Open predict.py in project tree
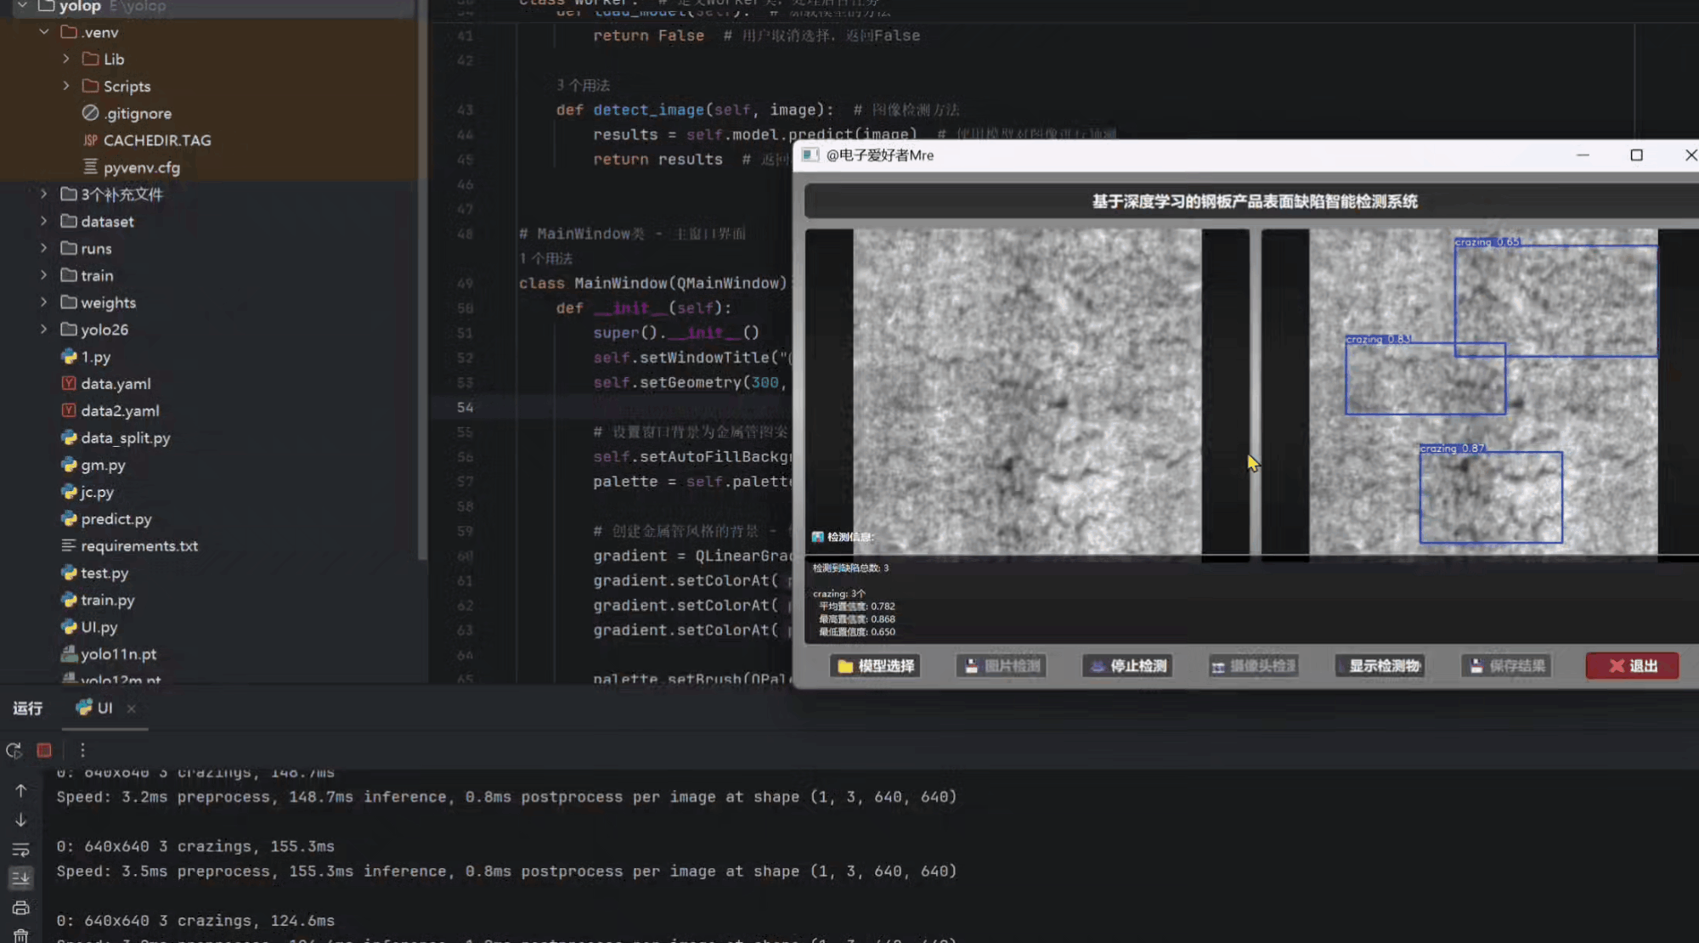 click(116, 519)
